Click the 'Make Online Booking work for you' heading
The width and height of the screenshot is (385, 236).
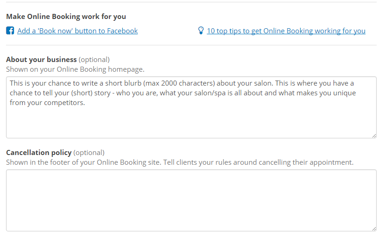[x=66, y=17]
